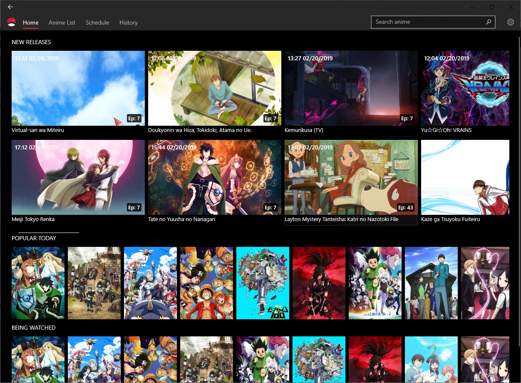Click the Meiji Tokyo Renka title text
Viewport: 521px width, 383px height.
pyautogui.click(x=33, y=219)
